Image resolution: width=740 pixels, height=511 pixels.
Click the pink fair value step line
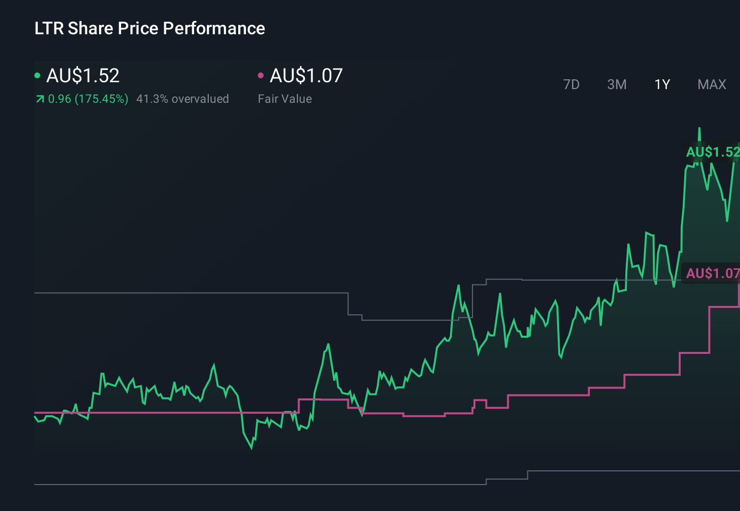pyautogui.click(x=549, y=395)
